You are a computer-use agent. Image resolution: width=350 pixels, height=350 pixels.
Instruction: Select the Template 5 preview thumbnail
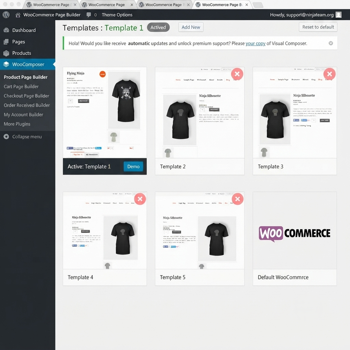pos(199,230)
